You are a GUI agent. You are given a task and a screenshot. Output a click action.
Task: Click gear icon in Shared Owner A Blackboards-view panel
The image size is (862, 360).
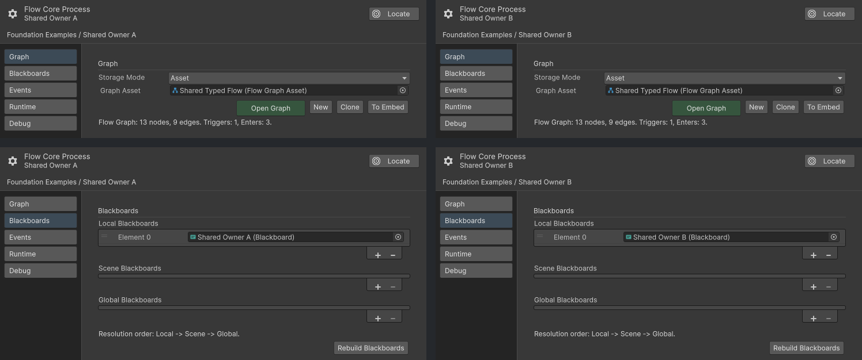[x=13, y=161]
